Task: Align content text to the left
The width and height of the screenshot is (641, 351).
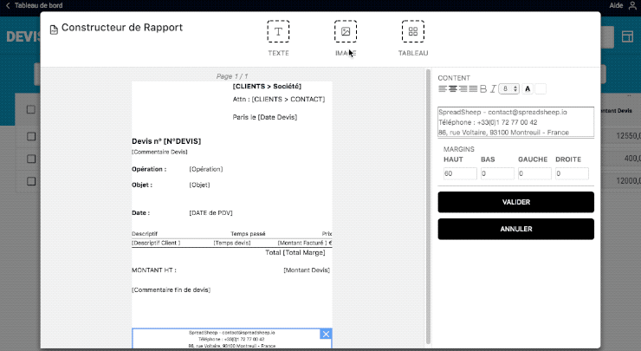Action: point(443,88)
